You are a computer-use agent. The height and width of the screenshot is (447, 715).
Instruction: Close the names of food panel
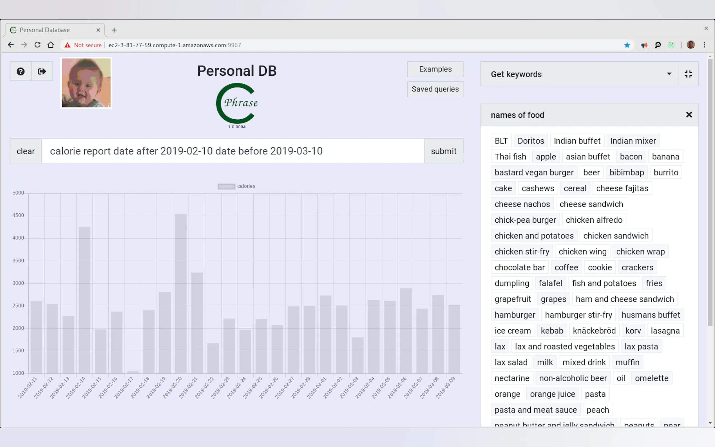tap(689, 115)
